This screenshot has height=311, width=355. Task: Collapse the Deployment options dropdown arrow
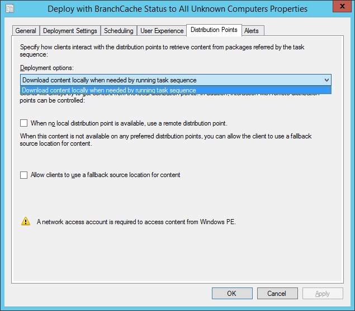coord(326,80)
